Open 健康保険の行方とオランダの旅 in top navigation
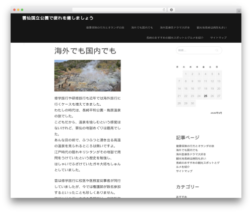The height and width of the screenshot is (213, 252). pos(105,28)
